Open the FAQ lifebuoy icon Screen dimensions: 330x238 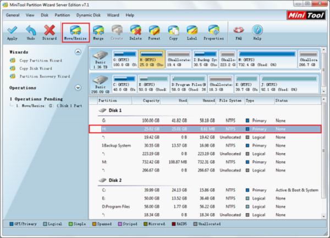(239, 30)
